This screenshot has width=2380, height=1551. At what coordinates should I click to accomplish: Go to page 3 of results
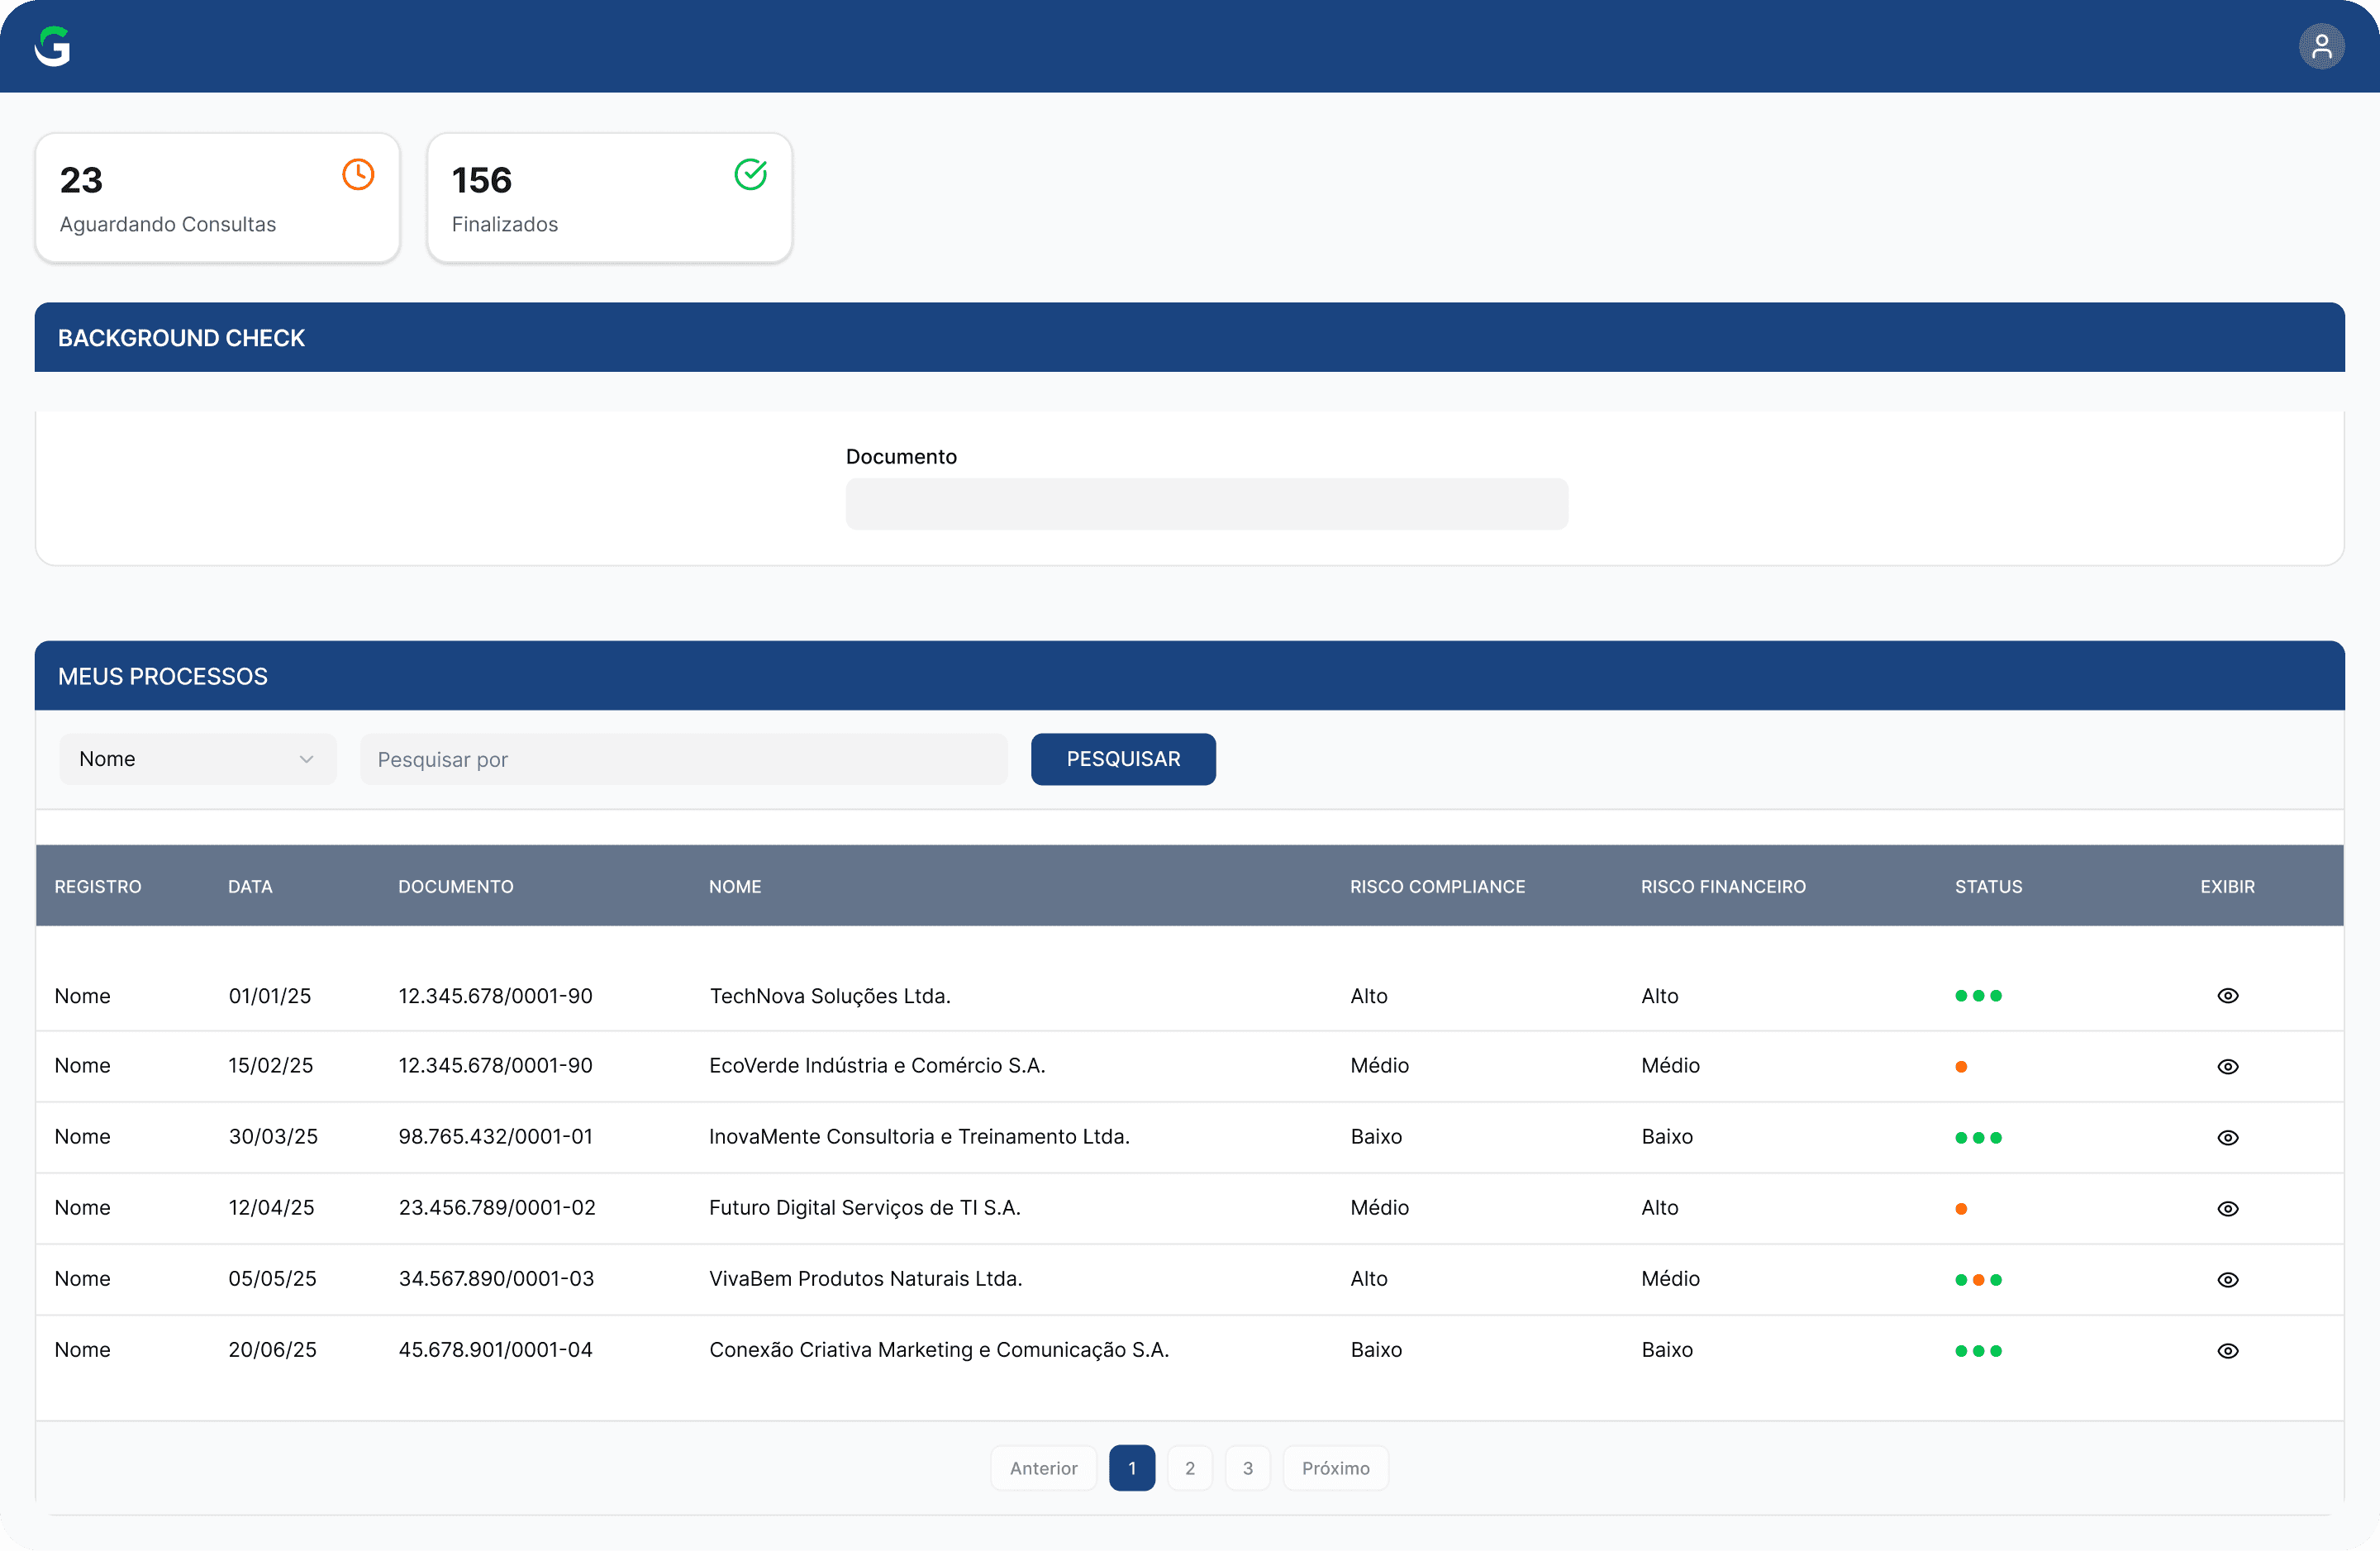(1248, 1468)
